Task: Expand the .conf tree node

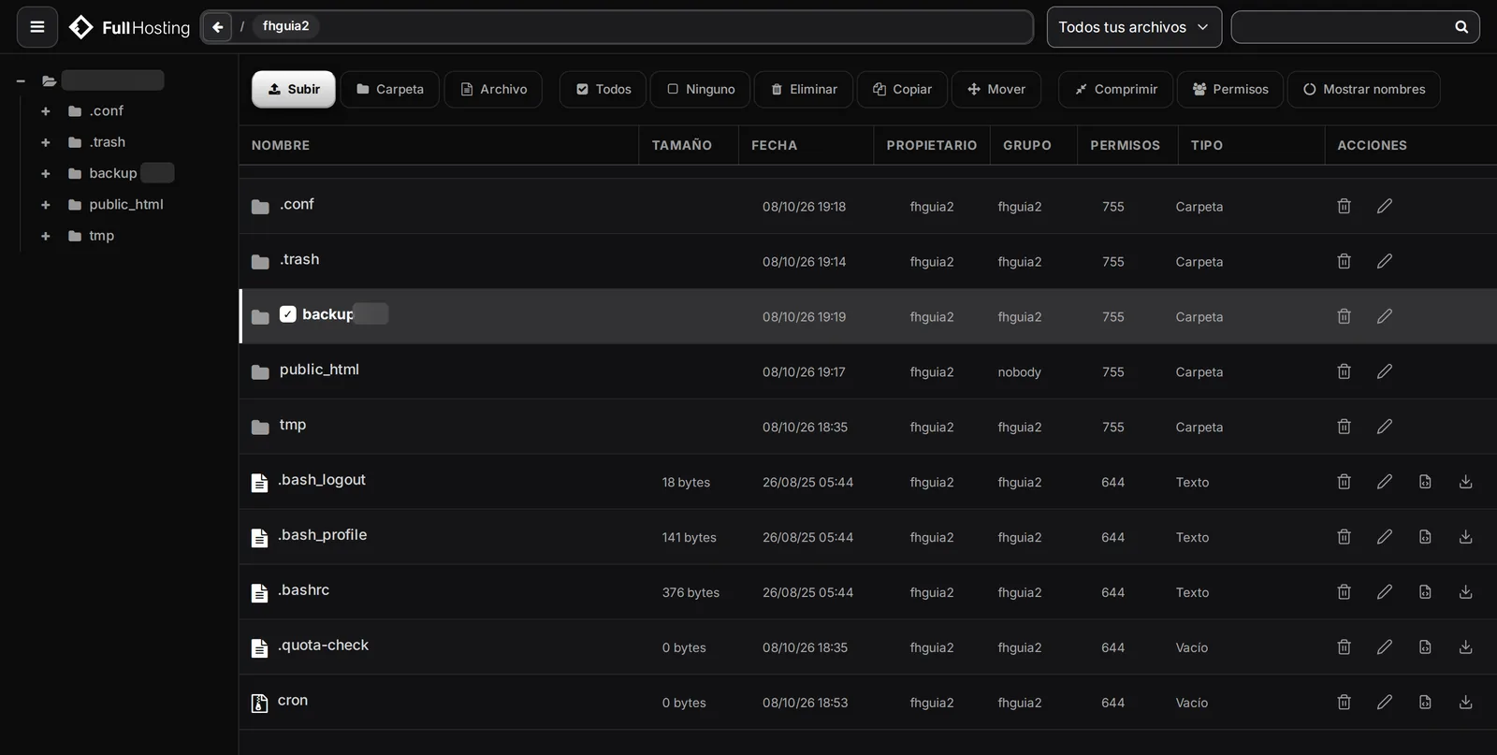Action: click(45, 111)
